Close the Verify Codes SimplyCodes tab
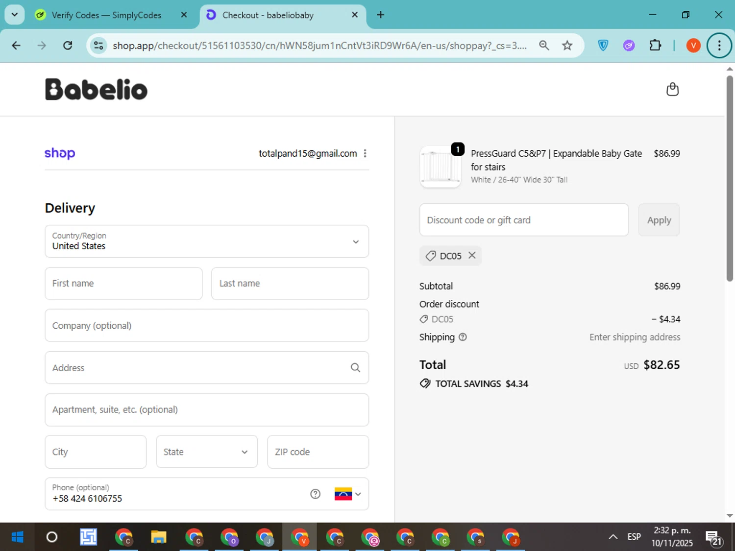Image resolution: width=735 pixels, height=551 pixels. click(x=184, y=15)
